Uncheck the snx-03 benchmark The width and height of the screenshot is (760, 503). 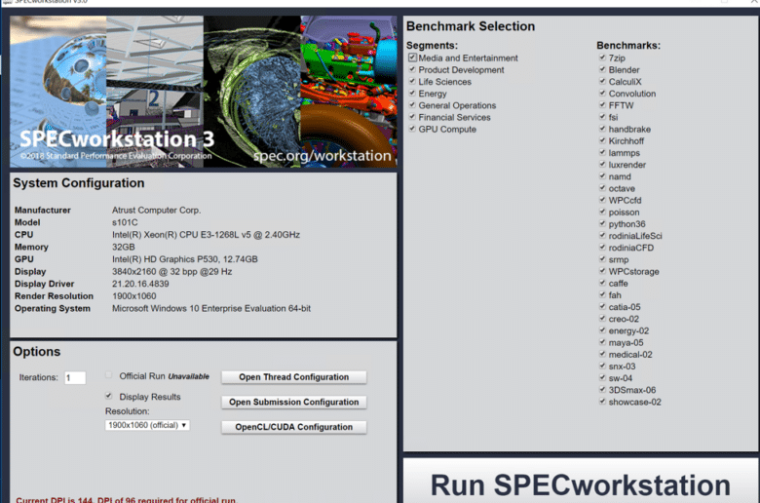[x=602, y=366]
